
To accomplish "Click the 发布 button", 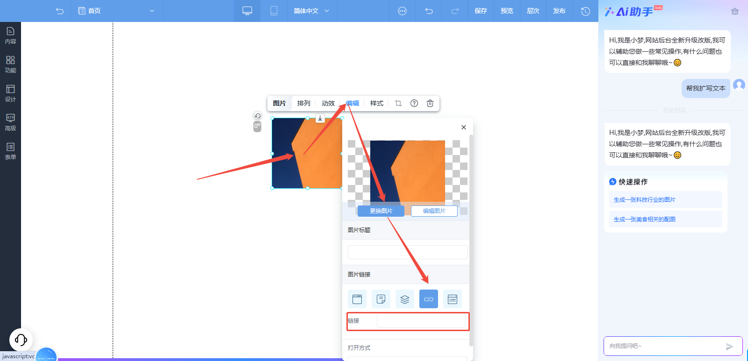I will [559, 11].
